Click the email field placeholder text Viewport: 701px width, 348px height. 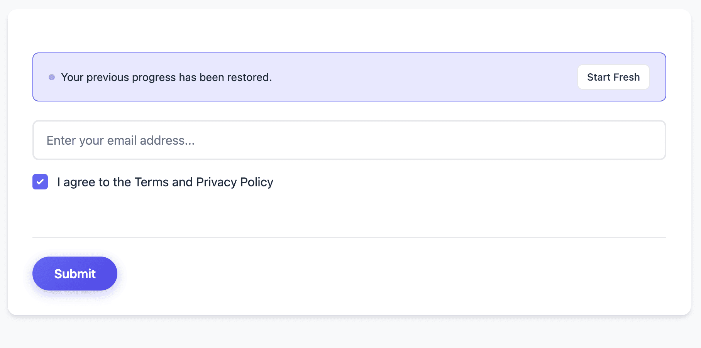pos(120,140)
